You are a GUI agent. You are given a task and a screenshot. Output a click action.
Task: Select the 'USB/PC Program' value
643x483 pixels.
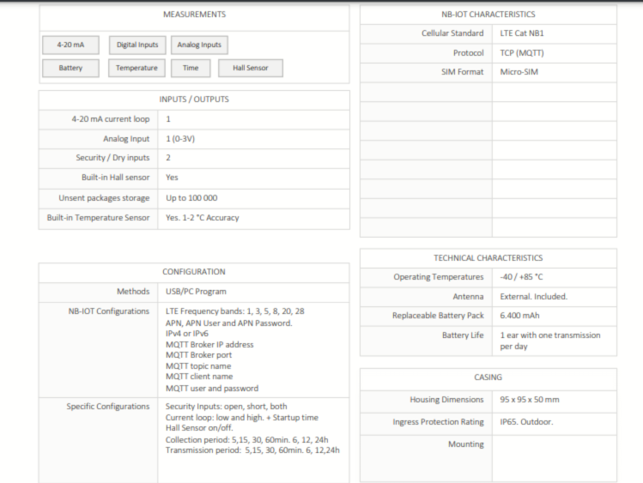coord(196,292)
